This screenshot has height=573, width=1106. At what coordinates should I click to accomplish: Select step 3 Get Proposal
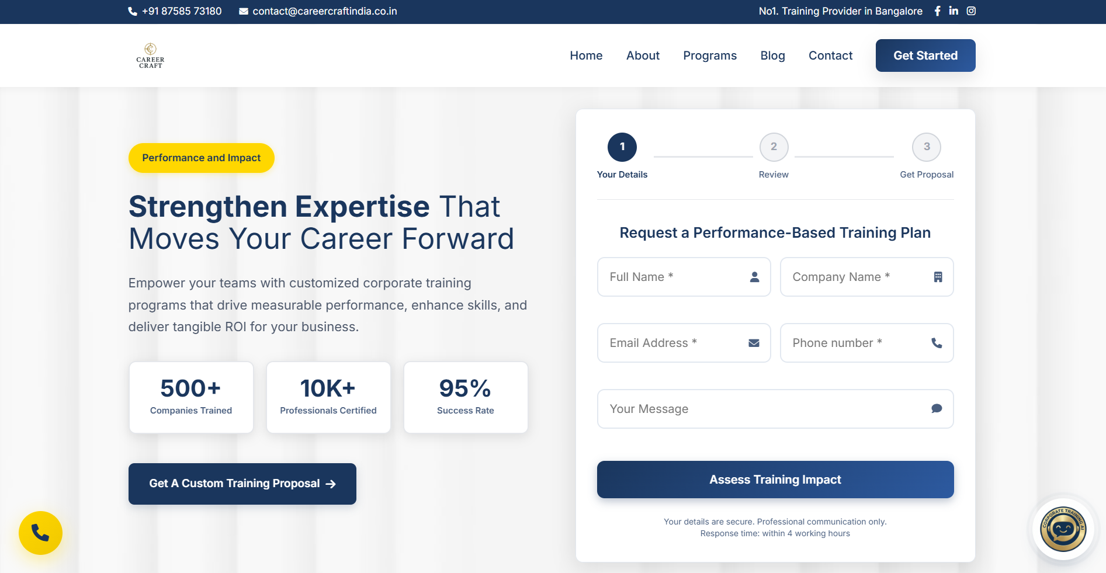coord(927,147)
